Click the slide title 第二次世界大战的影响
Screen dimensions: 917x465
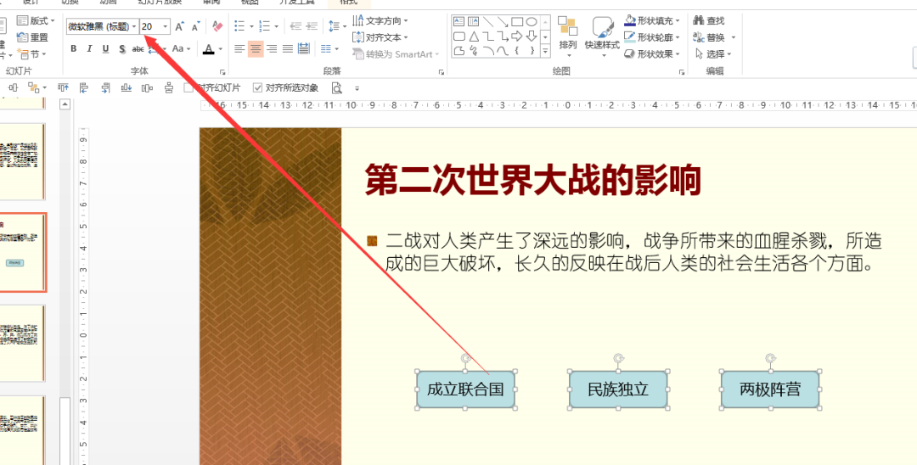click(532, 181)
